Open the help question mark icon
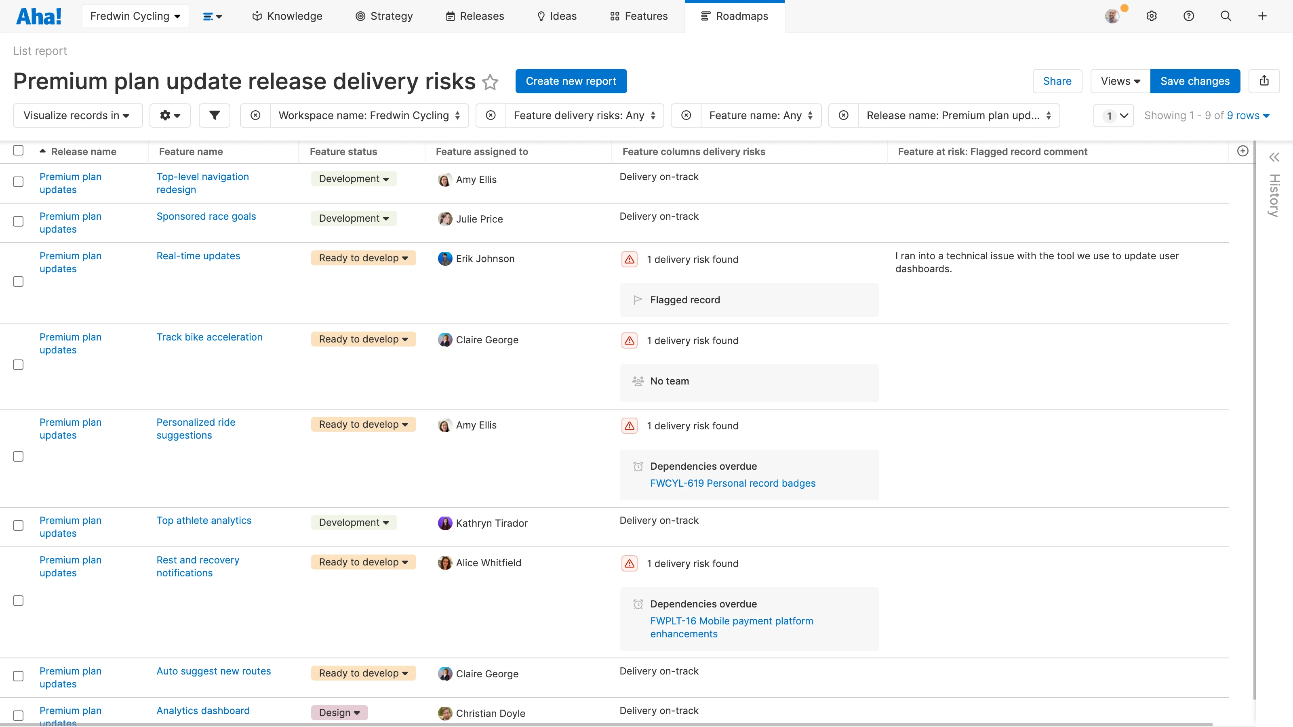Image resolution: width=1293 pixels, height=727 pixels. point(1189,16)
